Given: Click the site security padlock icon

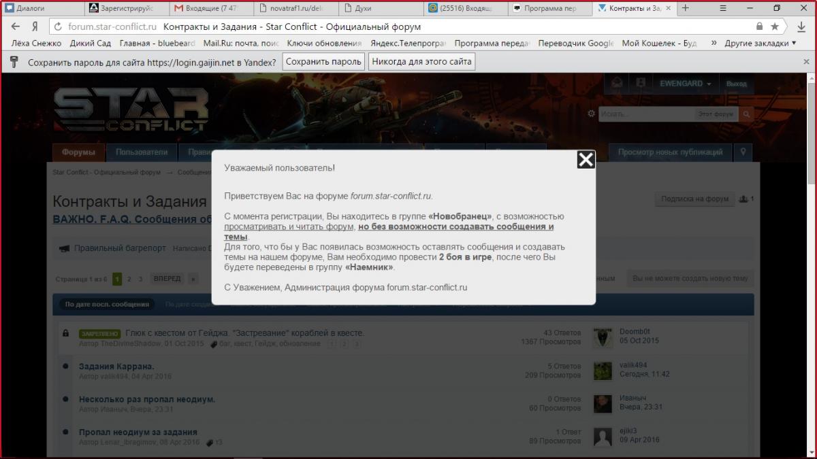Looking at the screenshot, I should (x=760, y=27).
